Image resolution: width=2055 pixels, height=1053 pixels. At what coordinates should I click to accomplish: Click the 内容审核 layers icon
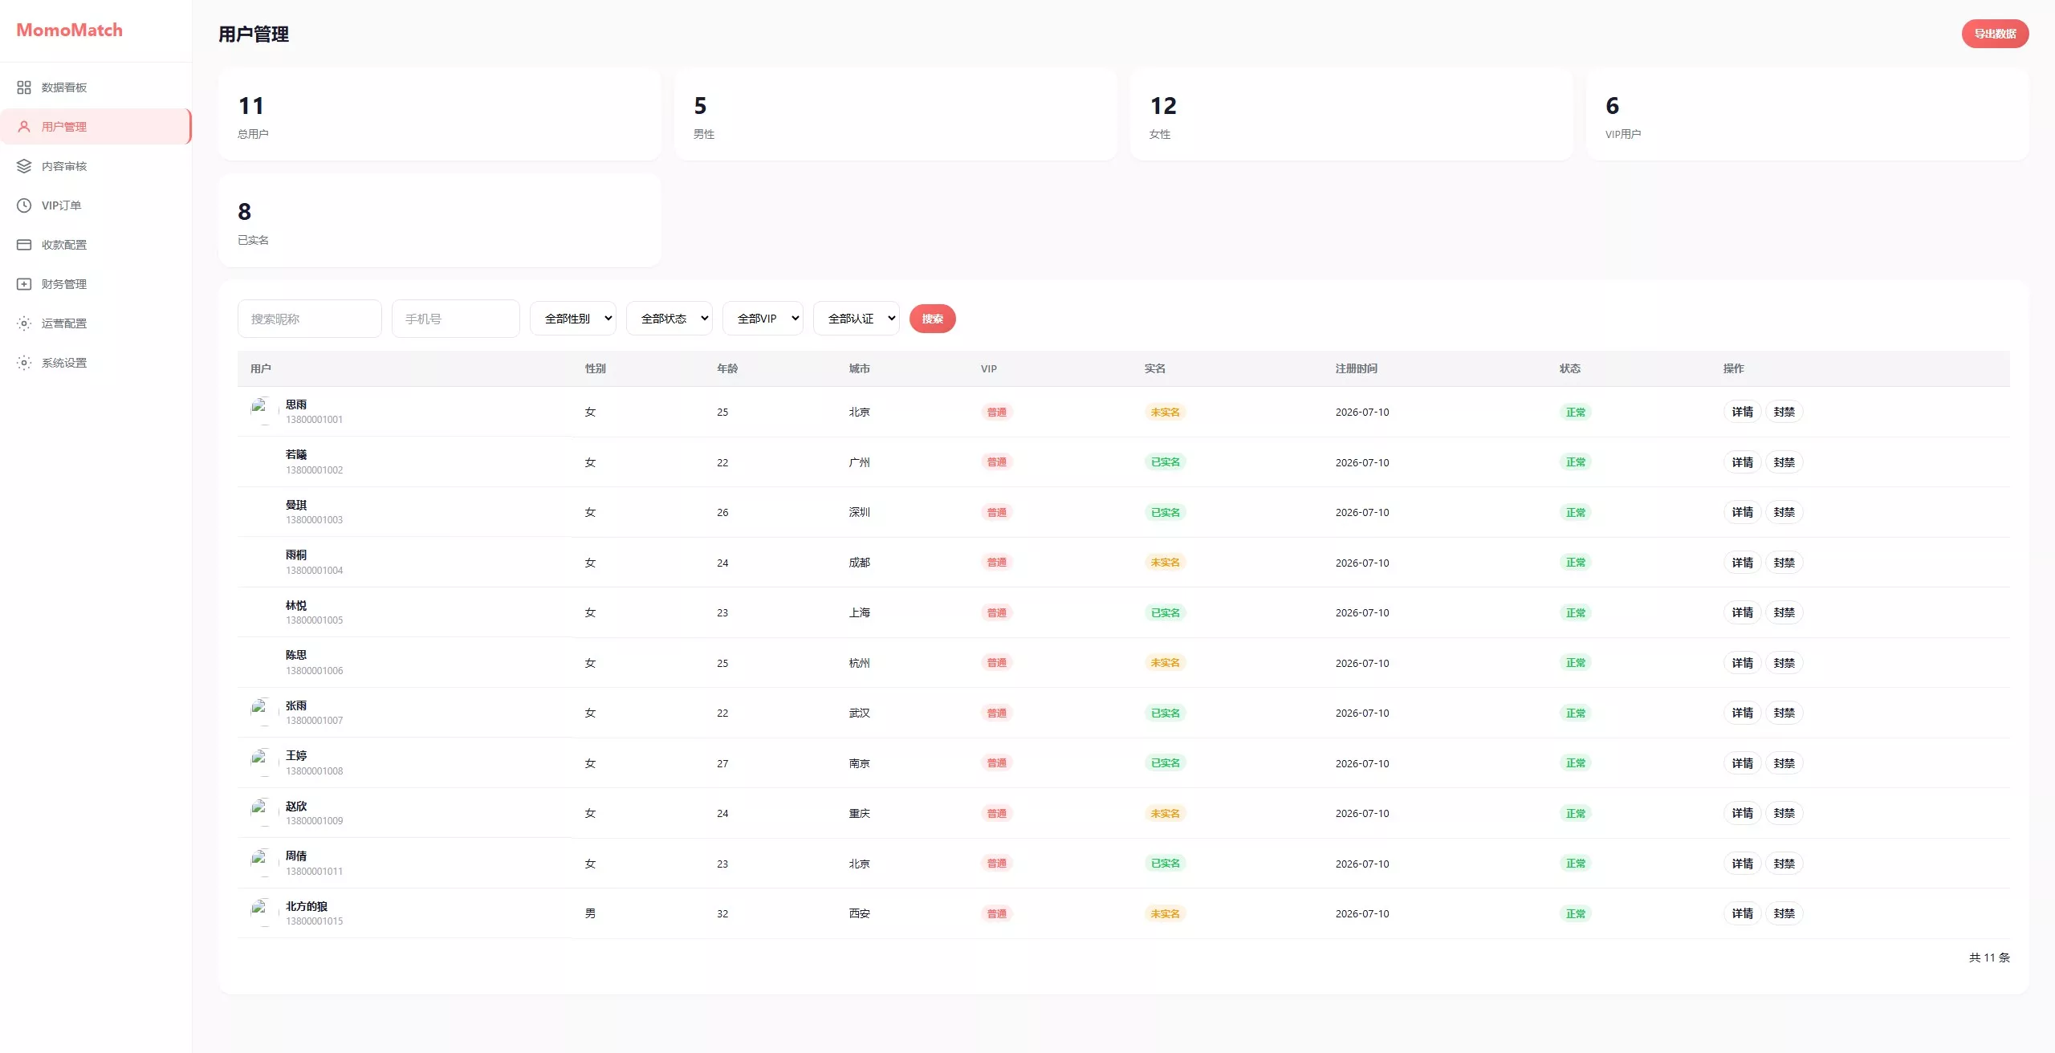point(24,166)
